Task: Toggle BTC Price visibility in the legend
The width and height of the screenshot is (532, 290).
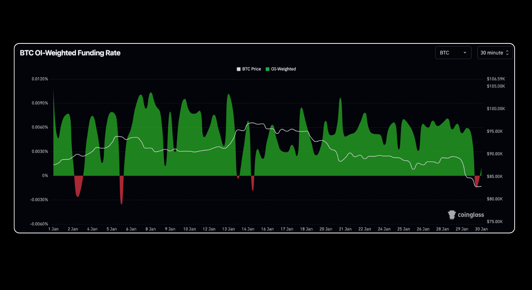Action: [249, 69]
